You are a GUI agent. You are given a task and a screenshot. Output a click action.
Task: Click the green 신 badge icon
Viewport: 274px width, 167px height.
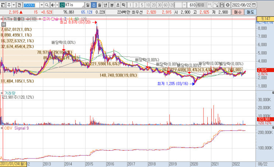point(62,5)
